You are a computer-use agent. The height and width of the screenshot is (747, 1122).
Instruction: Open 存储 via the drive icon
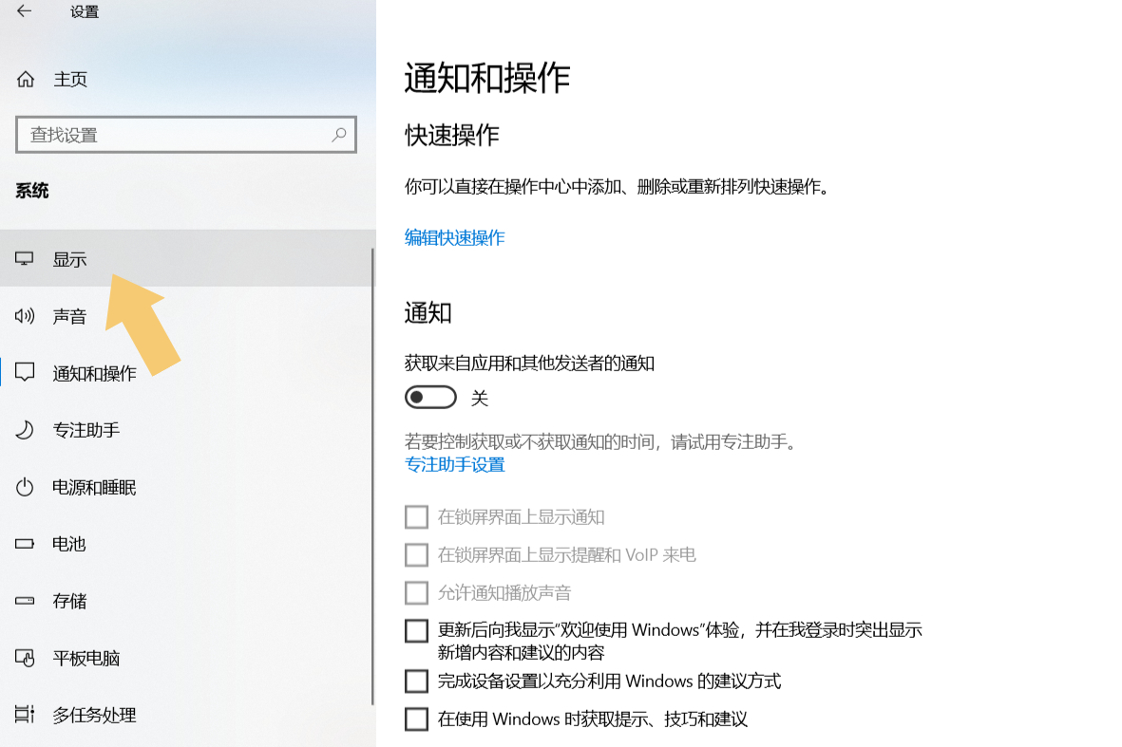[23, 601]
